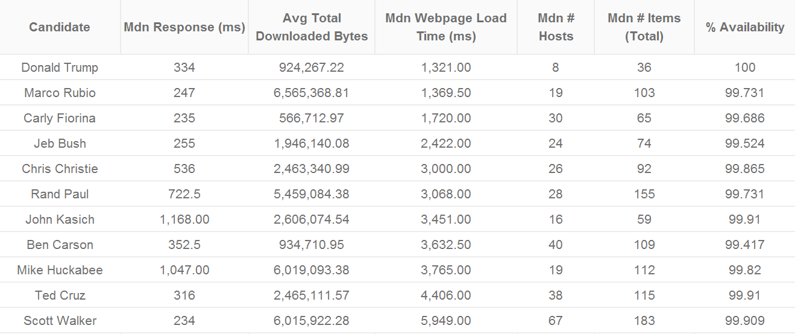Screen dimensions: 795x334
Task: Select Mike Huckabee's downloaded bytes cell
Action: (x=312, y=270)
